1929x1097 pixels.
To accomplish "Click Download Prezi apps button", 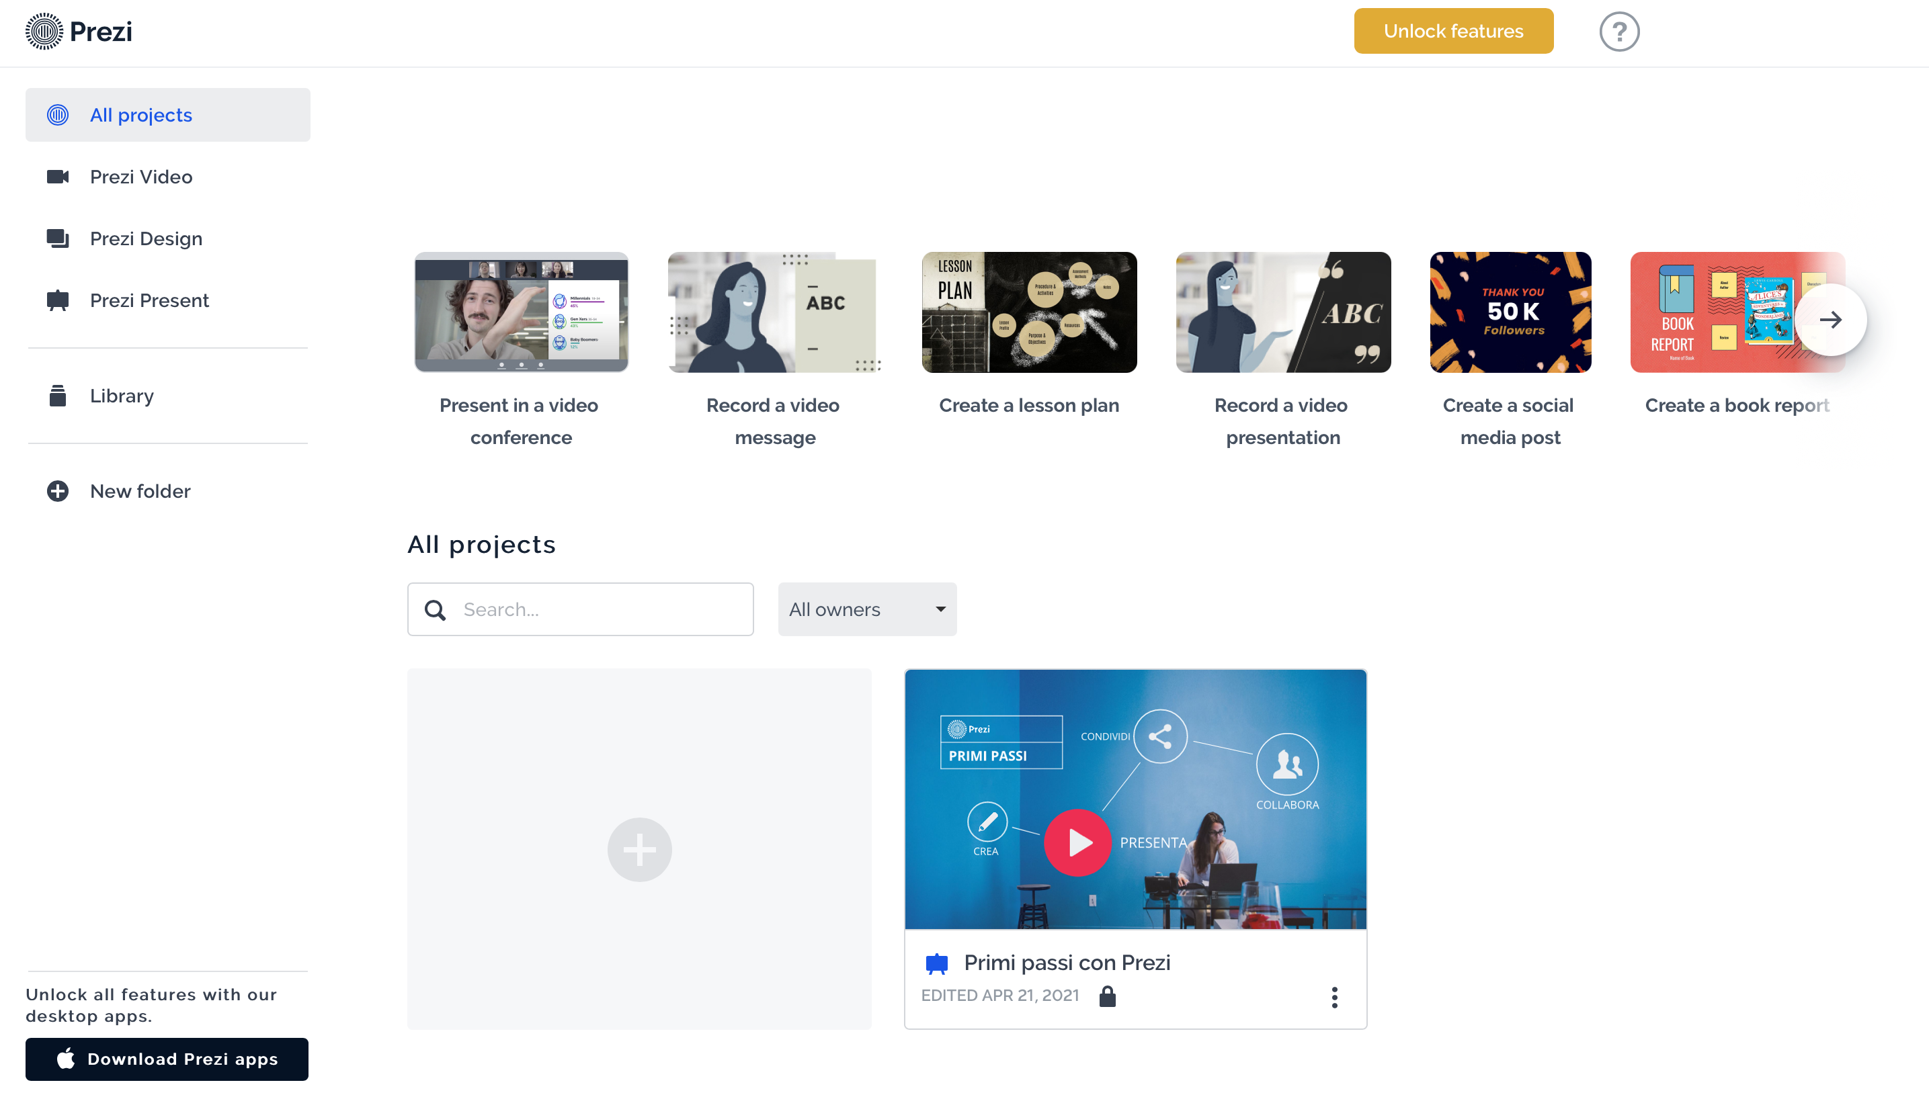I will (167, 1059).
